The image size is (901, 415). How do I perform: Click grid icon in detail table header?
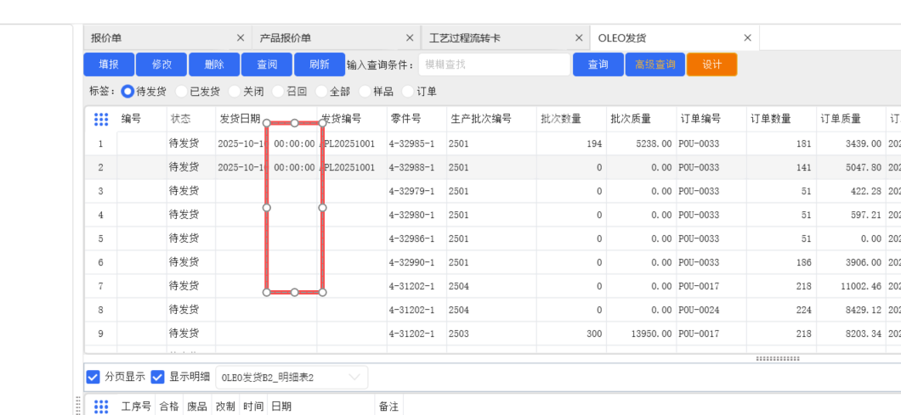pyautogui.click(x=101, y=407)
